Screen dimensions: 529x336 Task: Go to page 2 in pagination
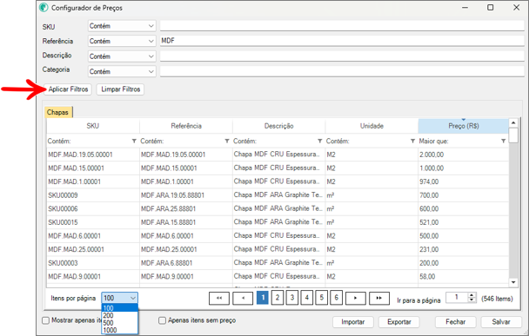click(x=278, y=298)
